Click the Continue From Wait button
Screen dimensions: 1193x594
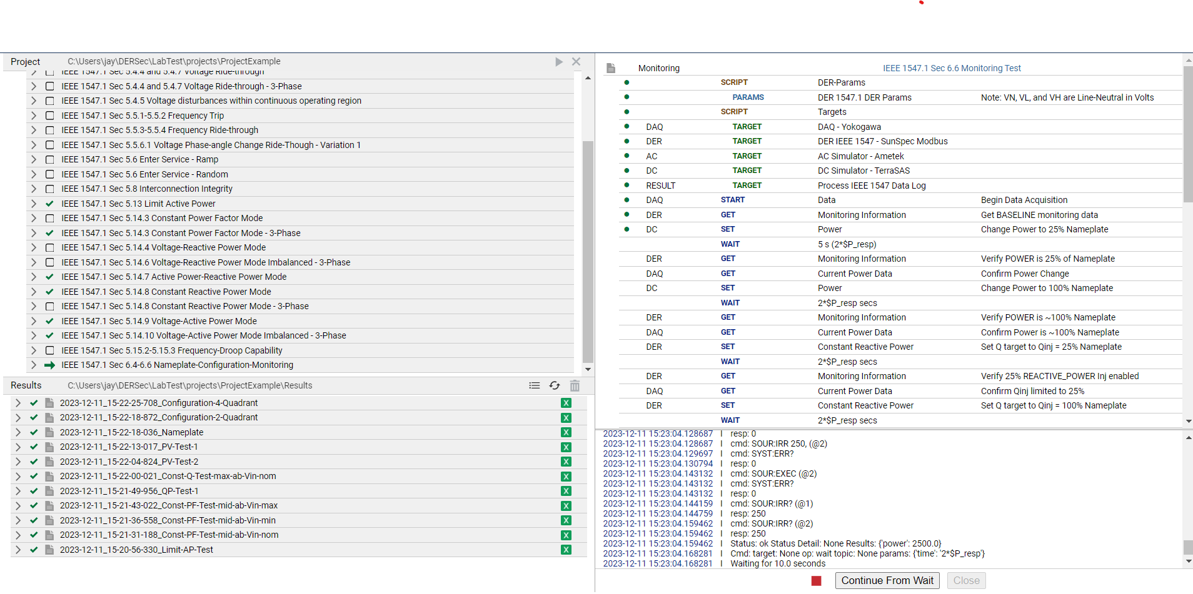click(887, 581)
